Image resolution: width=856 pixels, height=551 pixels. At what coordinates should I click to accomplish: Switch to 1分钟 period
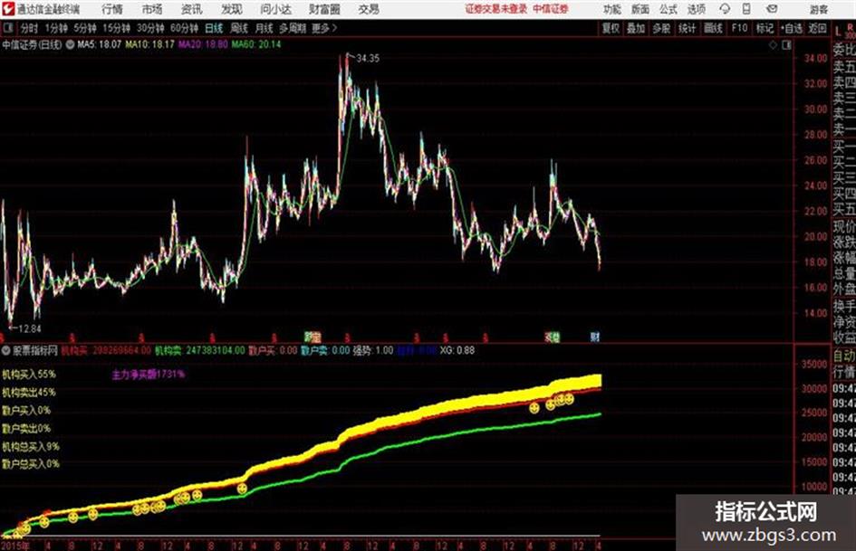coord(56,28)
